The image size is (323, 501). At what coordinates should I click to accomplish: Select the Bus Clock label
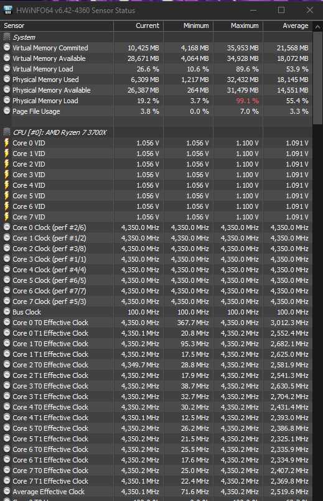[27, 312]
